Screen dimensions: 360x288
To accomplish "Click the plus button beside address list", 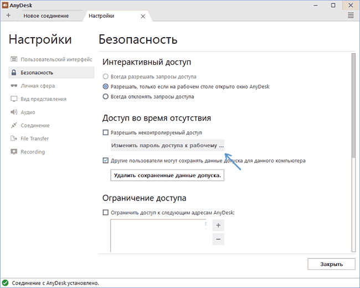I will [218, 226].
